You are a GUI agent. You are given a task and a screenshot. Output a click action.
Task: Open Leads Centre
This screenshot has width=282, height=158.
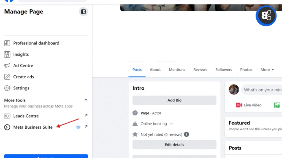point(26,116)
